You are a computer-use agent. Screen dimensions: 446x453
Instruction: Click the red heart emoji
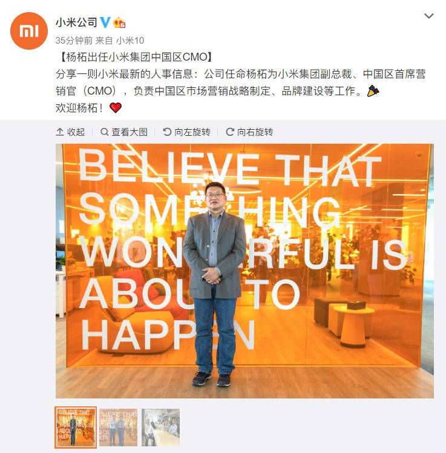[x=116, y=108]
